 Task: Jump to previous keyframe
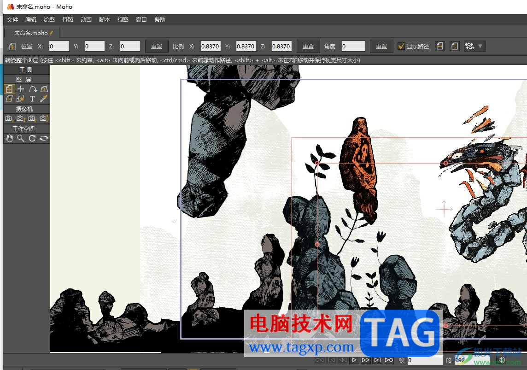331,360
